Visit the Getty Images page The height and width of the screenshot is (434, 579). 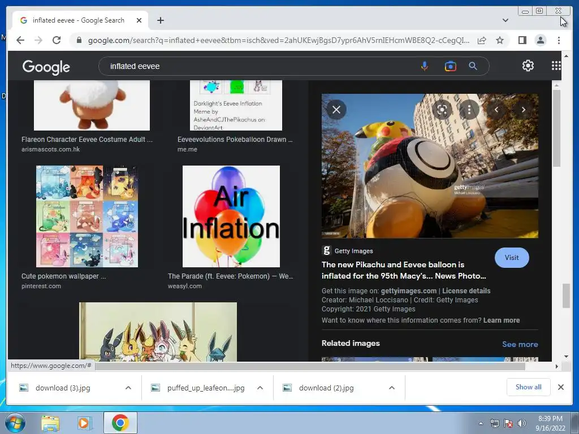point(511,258)
